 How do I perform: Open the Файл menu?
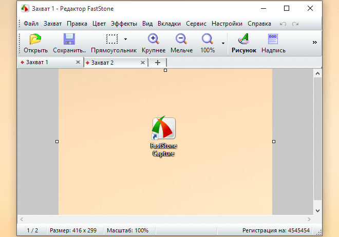click(x=31, y=24)
